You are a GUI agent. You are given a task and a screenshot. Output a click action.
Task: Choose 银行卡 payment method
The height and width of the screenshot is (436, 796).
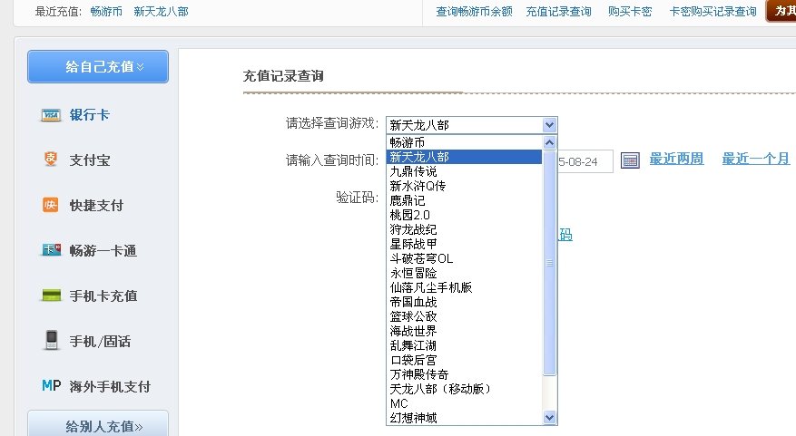coord(89,115)
